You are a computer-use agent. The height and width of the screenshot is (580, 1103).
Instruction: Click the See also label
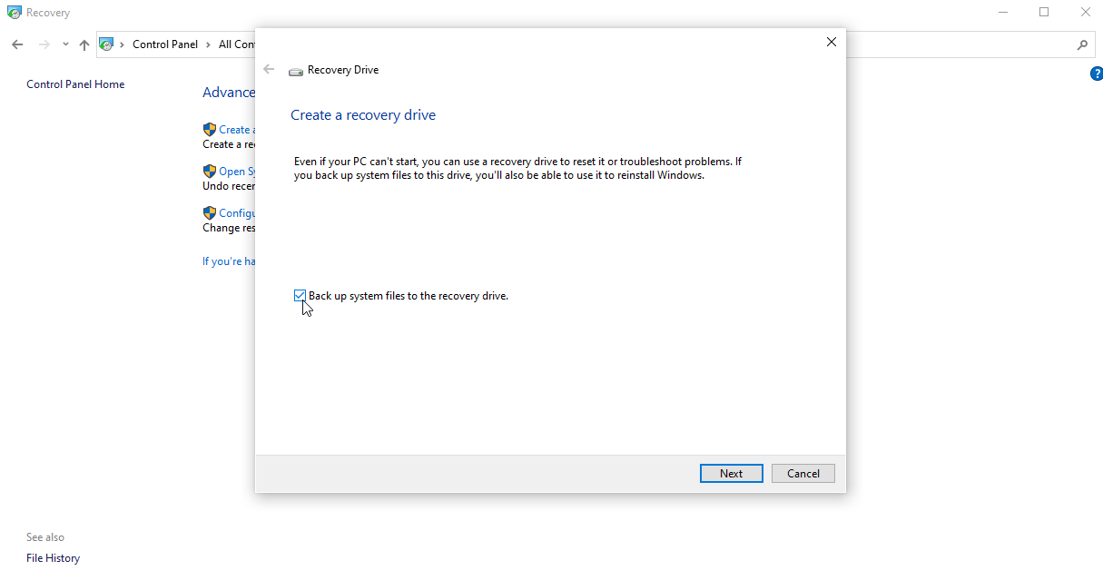coord(45,537)
